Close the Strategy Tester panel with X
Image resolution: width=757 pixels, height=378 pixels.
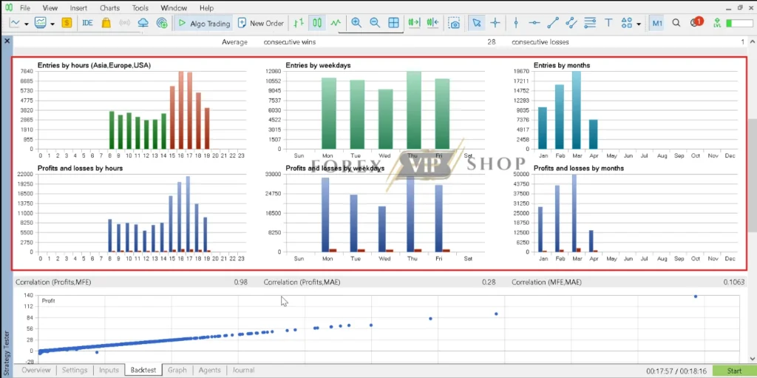(x=7, y=41)
